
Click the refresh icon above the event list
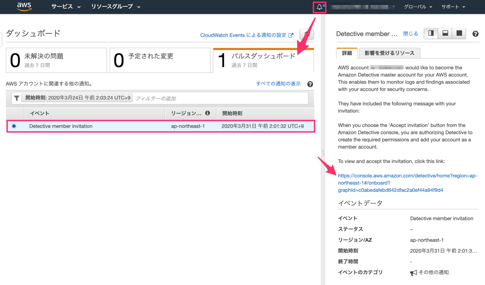pos(307,34)
